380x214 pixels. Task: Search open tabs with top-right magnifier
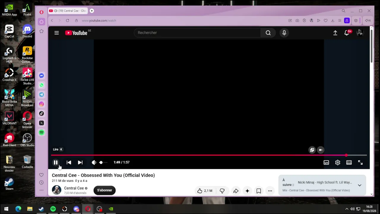click(x=343, y=11)
